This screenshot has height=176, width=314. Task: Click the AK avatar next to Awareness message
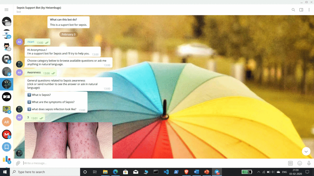19,72
